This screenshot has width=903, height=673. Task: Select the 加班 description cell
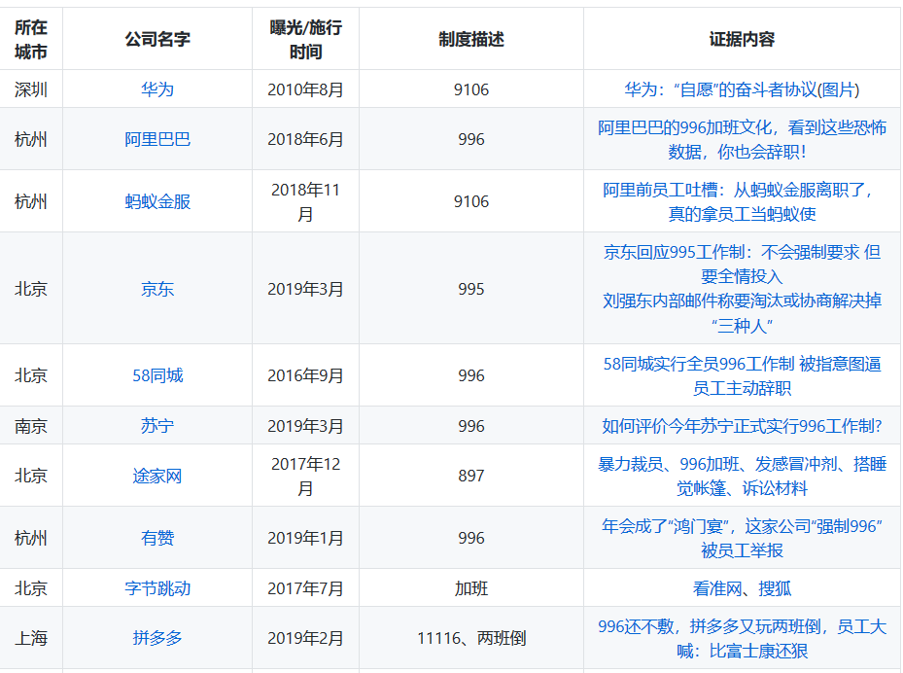click(x=471, y=588)
